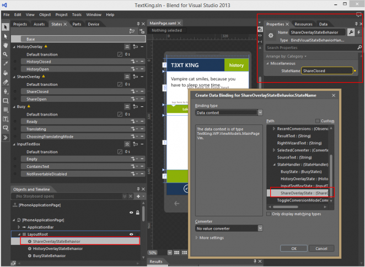Show Events lightning bolt view
This screenshot has width=365, height=267.
359,32
